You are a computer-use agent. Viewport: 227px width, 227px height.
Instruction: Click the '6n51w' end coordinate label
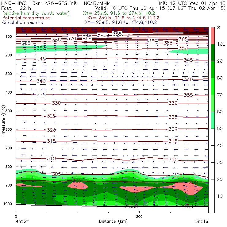202,221
